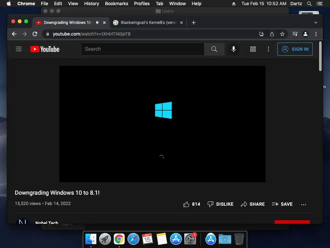
Task: Share the video via SHARE button
Action: [x=253, y=204]
